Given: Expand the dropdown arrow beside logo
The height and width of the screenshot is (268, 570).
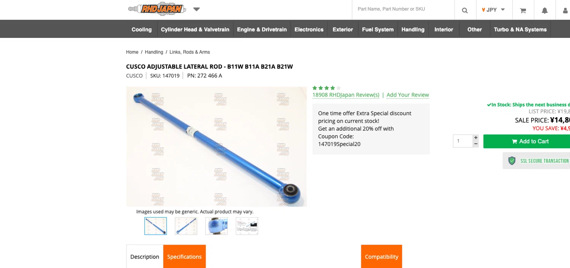Looking at the screenshot, I should tap(196, 9).
